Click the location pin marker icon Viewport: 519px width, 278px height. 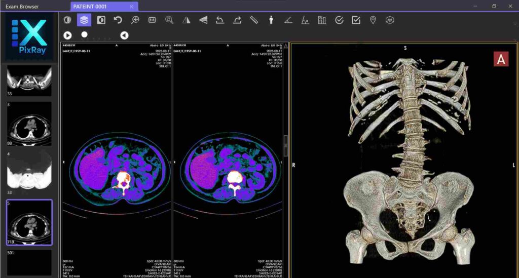(x=373, y=20)
